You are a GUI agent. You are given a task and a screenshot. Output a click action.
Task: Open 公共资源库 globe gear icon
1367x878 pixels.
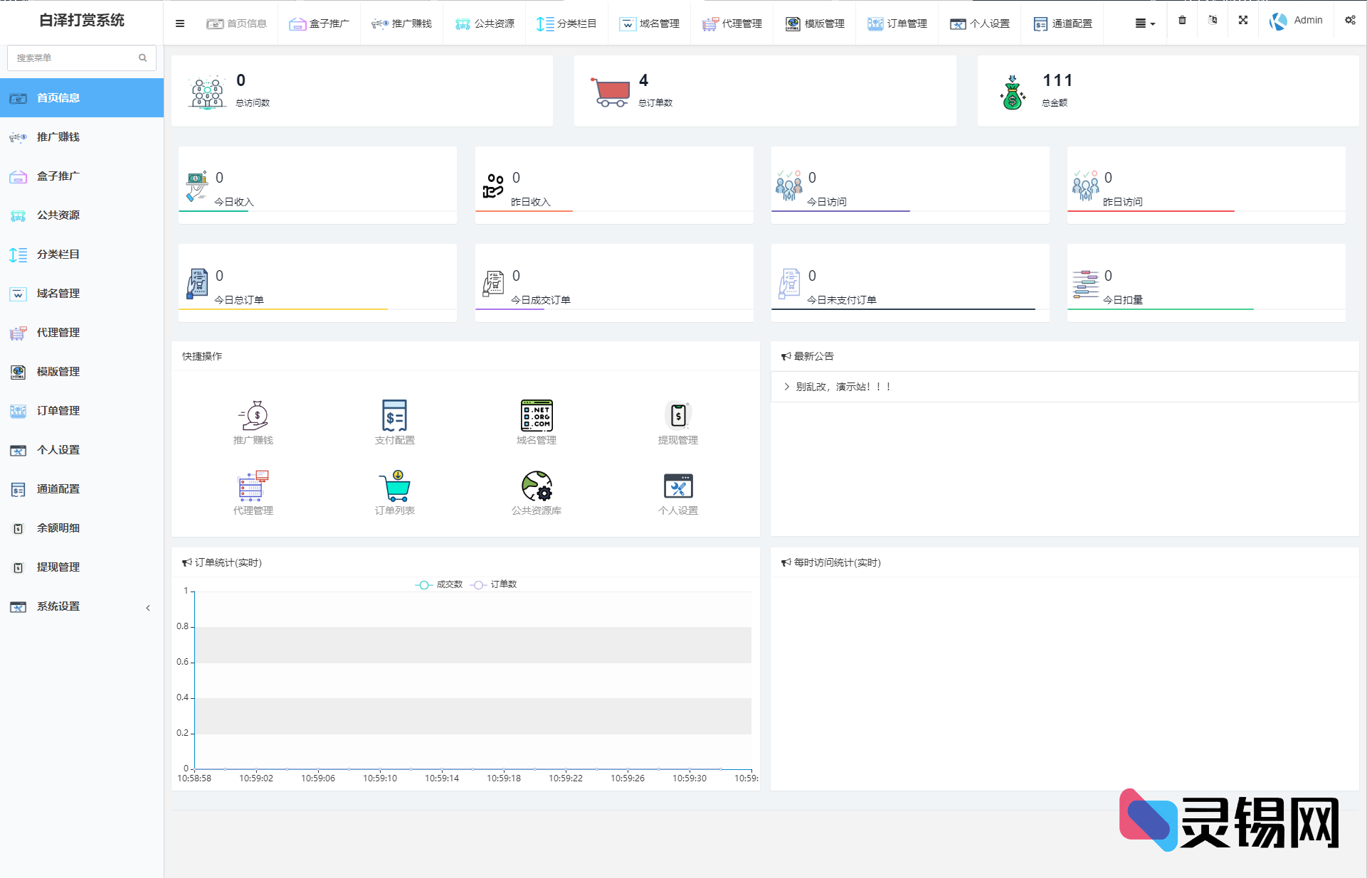[x=536, y=486]
